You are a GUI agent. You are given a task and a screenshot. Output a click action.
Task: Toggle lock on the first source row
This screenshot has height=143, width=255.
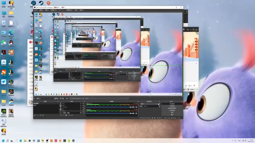coord(83,104)
